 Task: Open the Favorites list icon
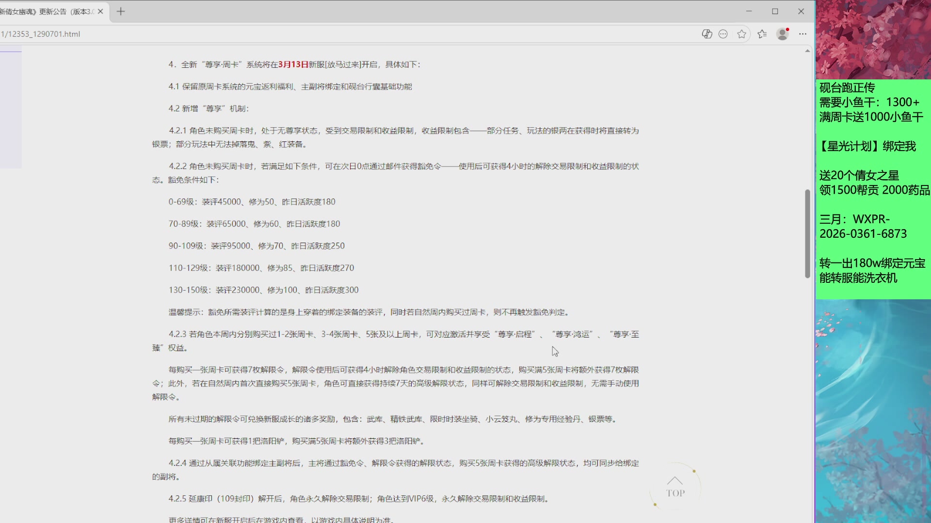762,34
